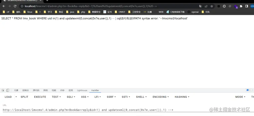Open the SSTI dropdown menu

pyautogui.click(x=126, y=97)
